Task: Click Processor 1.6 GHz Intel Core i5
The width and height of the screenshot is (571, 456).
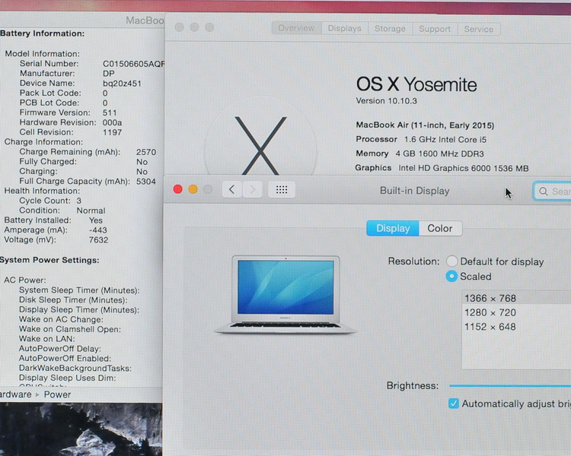Action: pyautogui.click(x=421, y=140)
